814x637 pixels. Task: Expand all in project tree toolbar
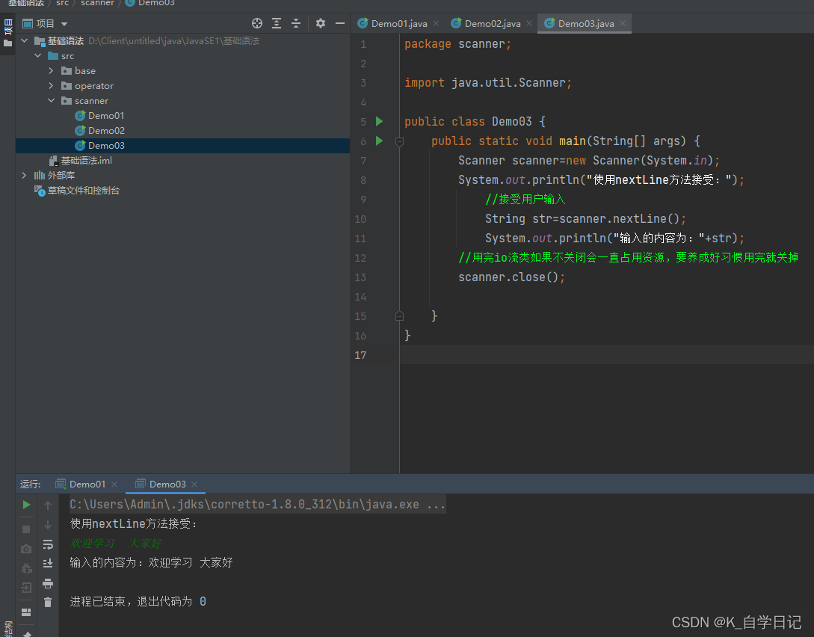277,23
